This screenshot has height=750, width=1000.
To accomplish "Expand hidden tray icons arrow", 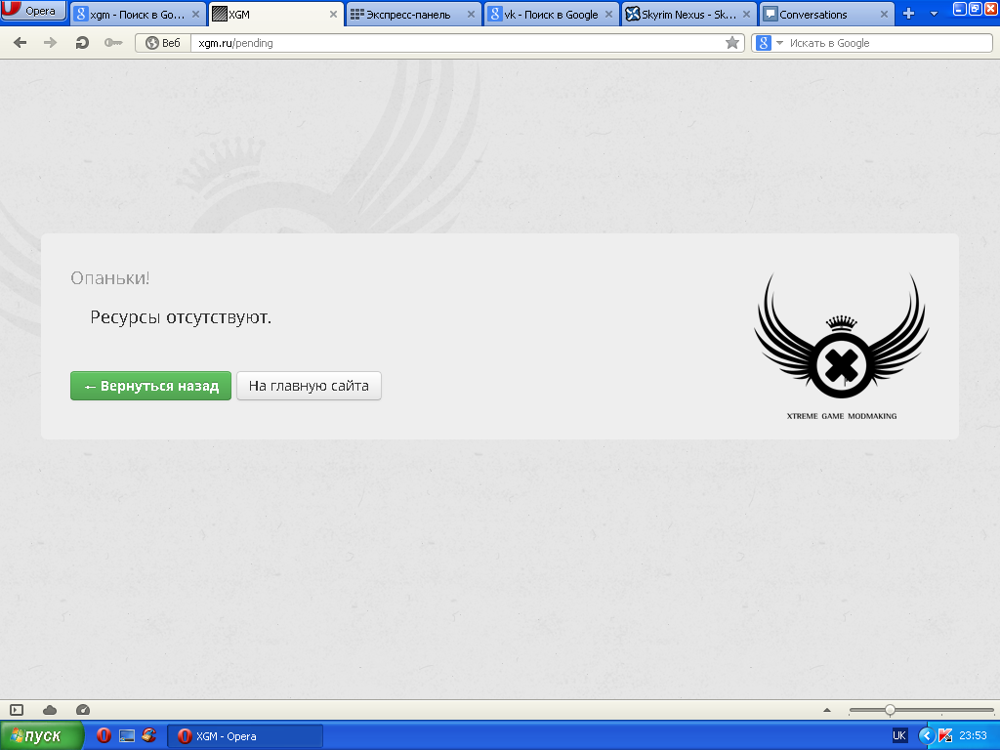I will pos(926,736).
